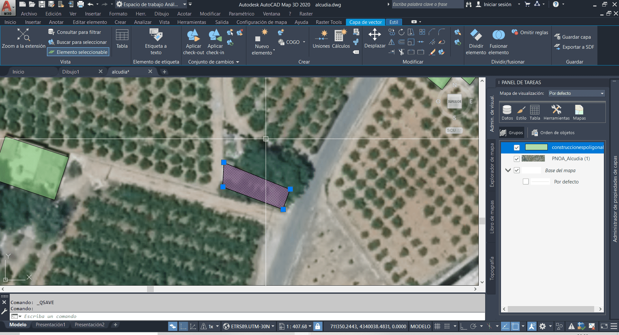Open the Tabla tool on the ribbon
Screen dimensions: 619x335
pos(122,39)
